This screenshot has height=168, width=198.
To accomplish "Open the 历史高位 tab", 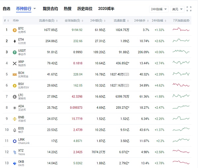I will pos(85,9).
